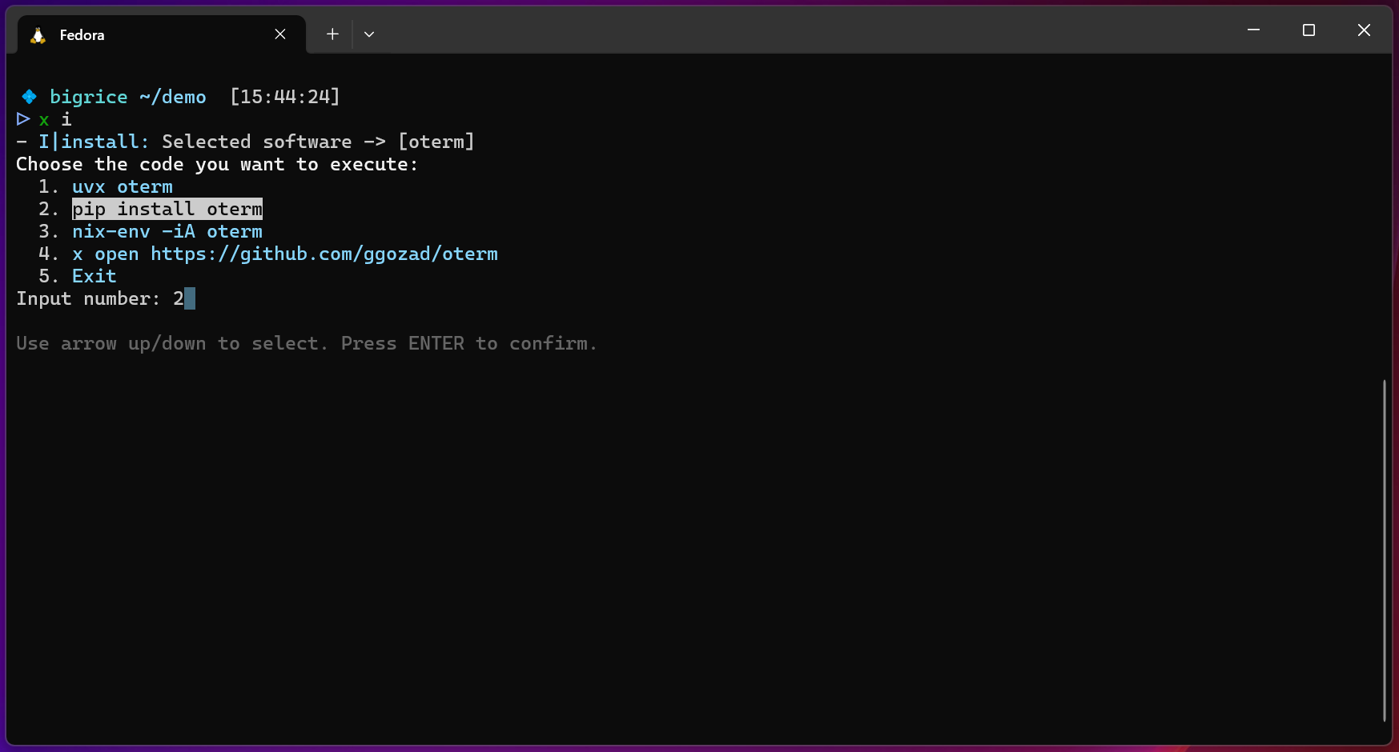The width and height of the screenshot is (1399, 752).
Task: Click the 'Input number:' field cursor
Action: [x=190, y=298]
